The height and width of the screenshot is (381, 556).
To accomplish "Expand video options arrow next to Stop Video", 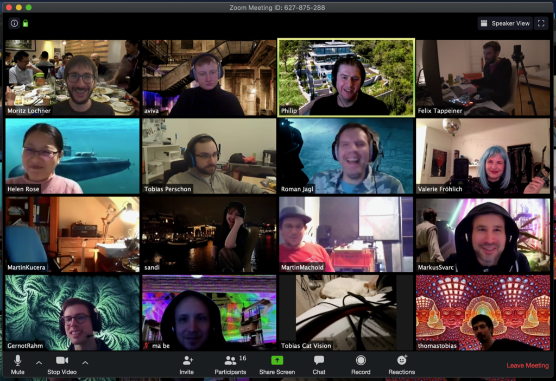I will point(85,362).
